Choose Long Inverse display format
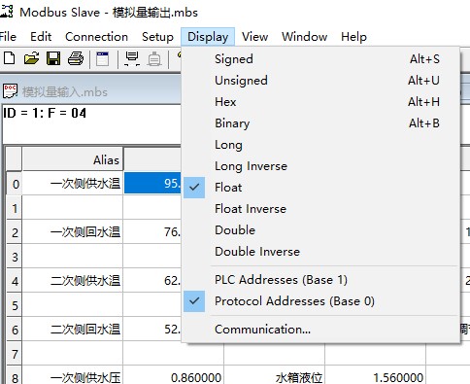Image resolution: width=470 pixels, height=384 pixels. 320,166
